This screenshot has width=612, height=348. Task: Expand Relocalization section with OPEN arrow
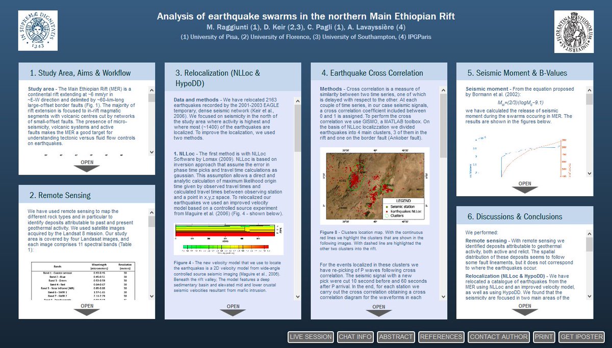coord(233,309)
